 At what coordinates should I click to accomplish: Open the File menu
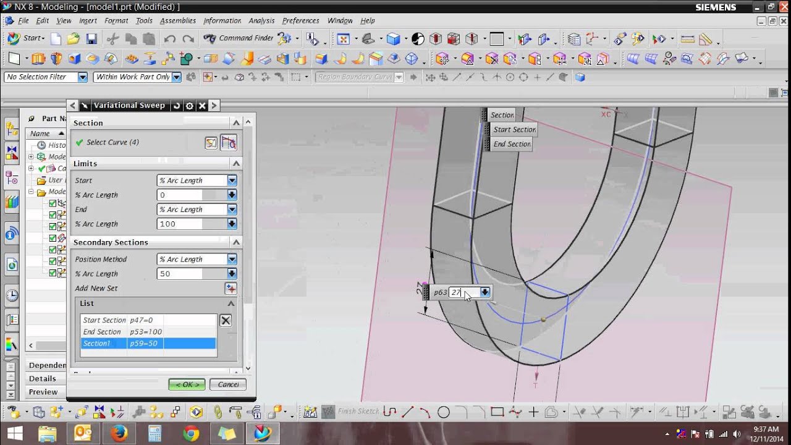coord(23,20)
